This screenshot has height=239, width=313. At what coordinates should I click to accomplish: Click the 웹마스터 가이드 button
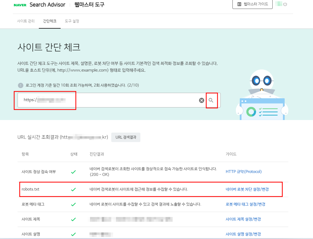(x=252, y=4)
